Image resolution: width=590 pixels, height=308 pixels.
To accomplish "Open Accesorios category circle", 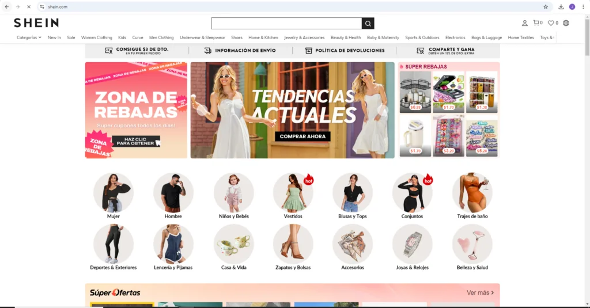I will pos(352,244).
